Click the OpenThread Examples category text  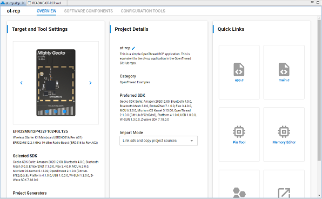[x=135, y=82]
